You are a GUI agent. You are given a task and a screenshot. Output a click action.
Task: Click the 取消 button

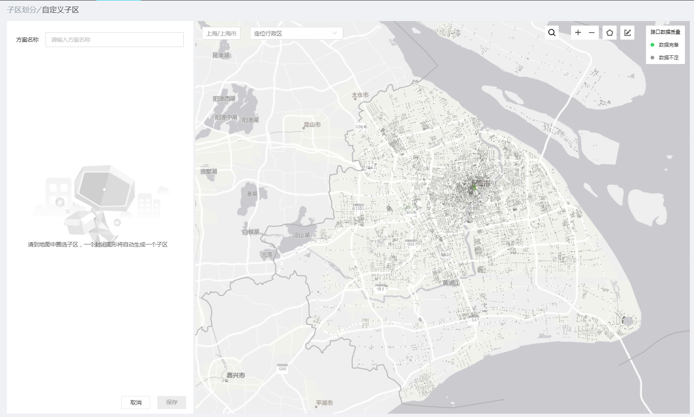[x=136, y=403]
